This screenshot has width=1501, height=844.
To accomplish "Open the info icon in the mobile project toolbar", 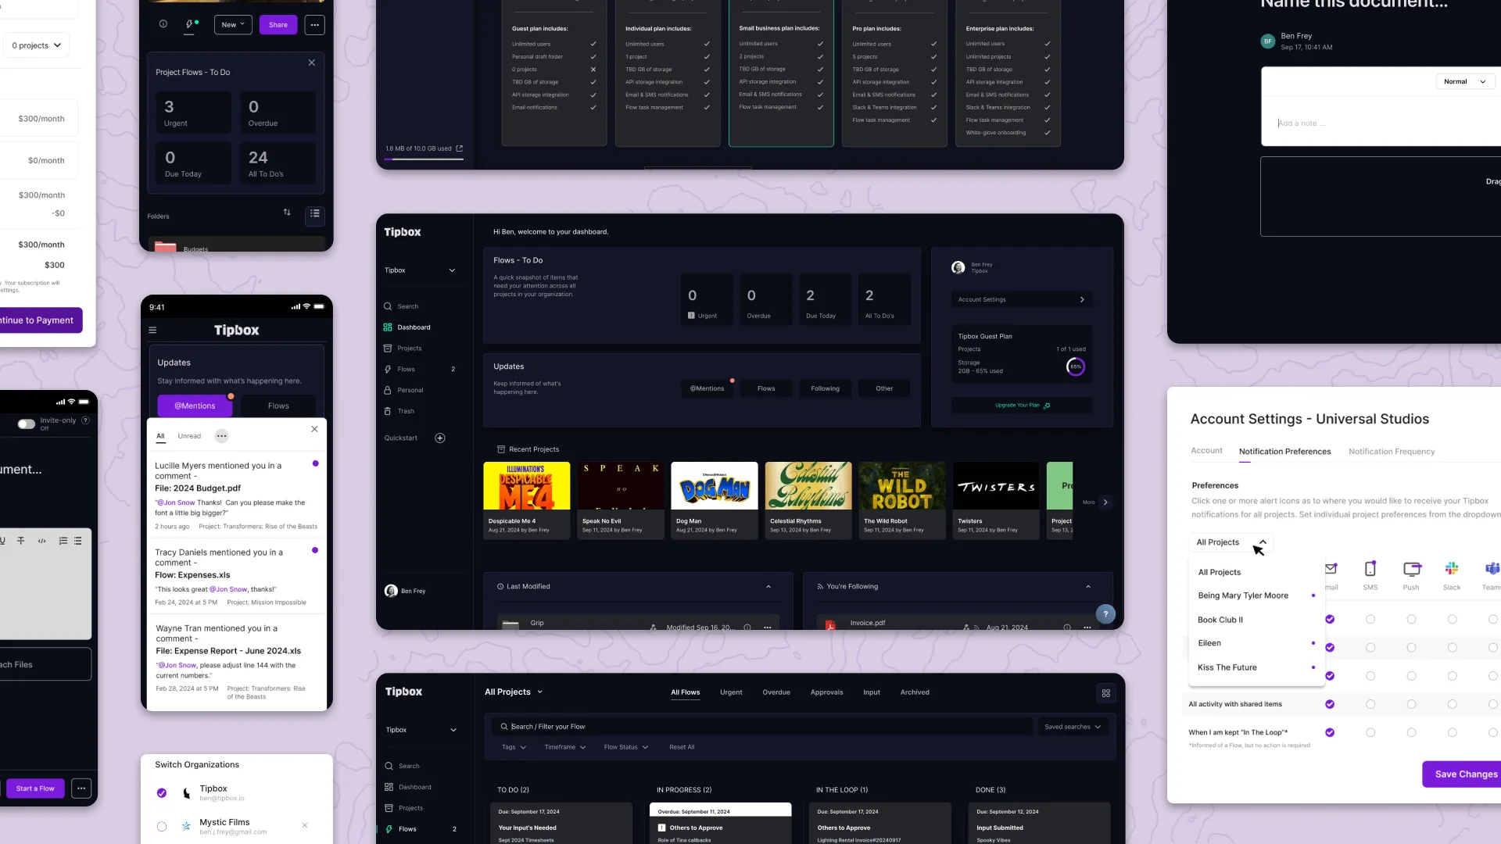I will click(163, 24).
